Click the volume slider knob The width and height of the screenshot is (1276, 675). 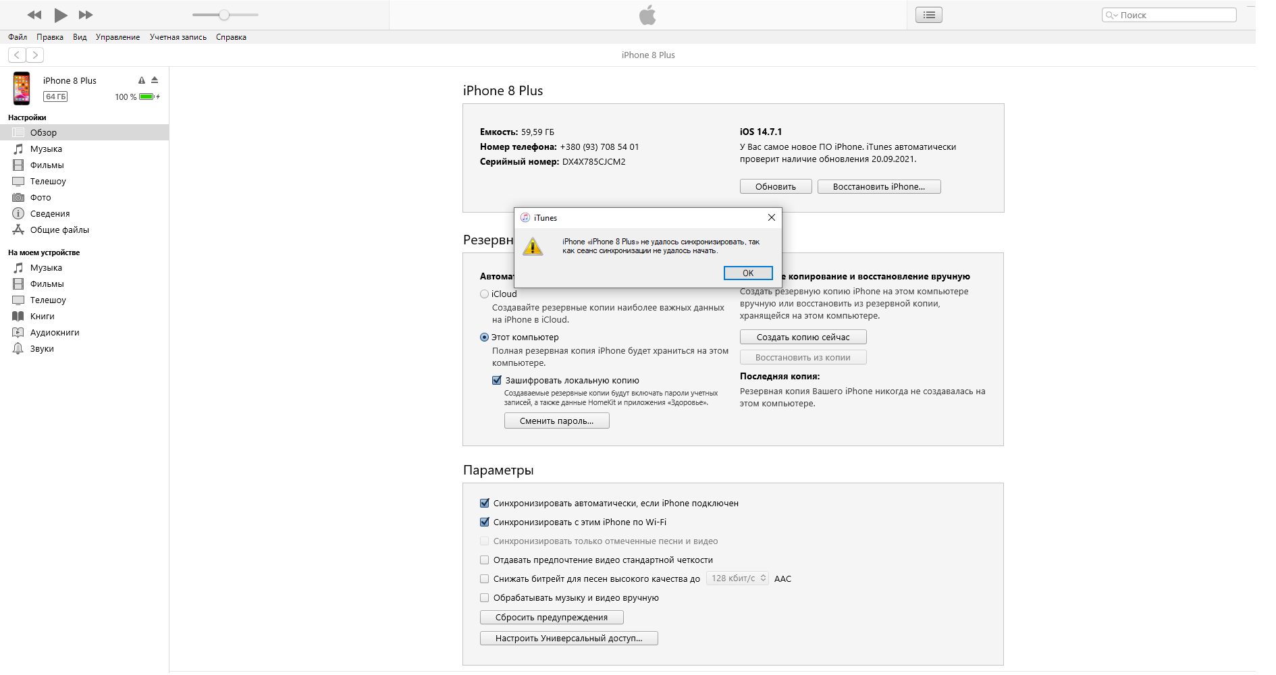(x=224, y=15)
